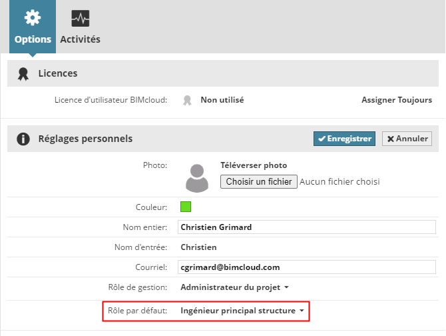The height and width of the screenshot is (336, 446).
Task: Open the green Couleur swatch picker
Action: click(186, 207)
